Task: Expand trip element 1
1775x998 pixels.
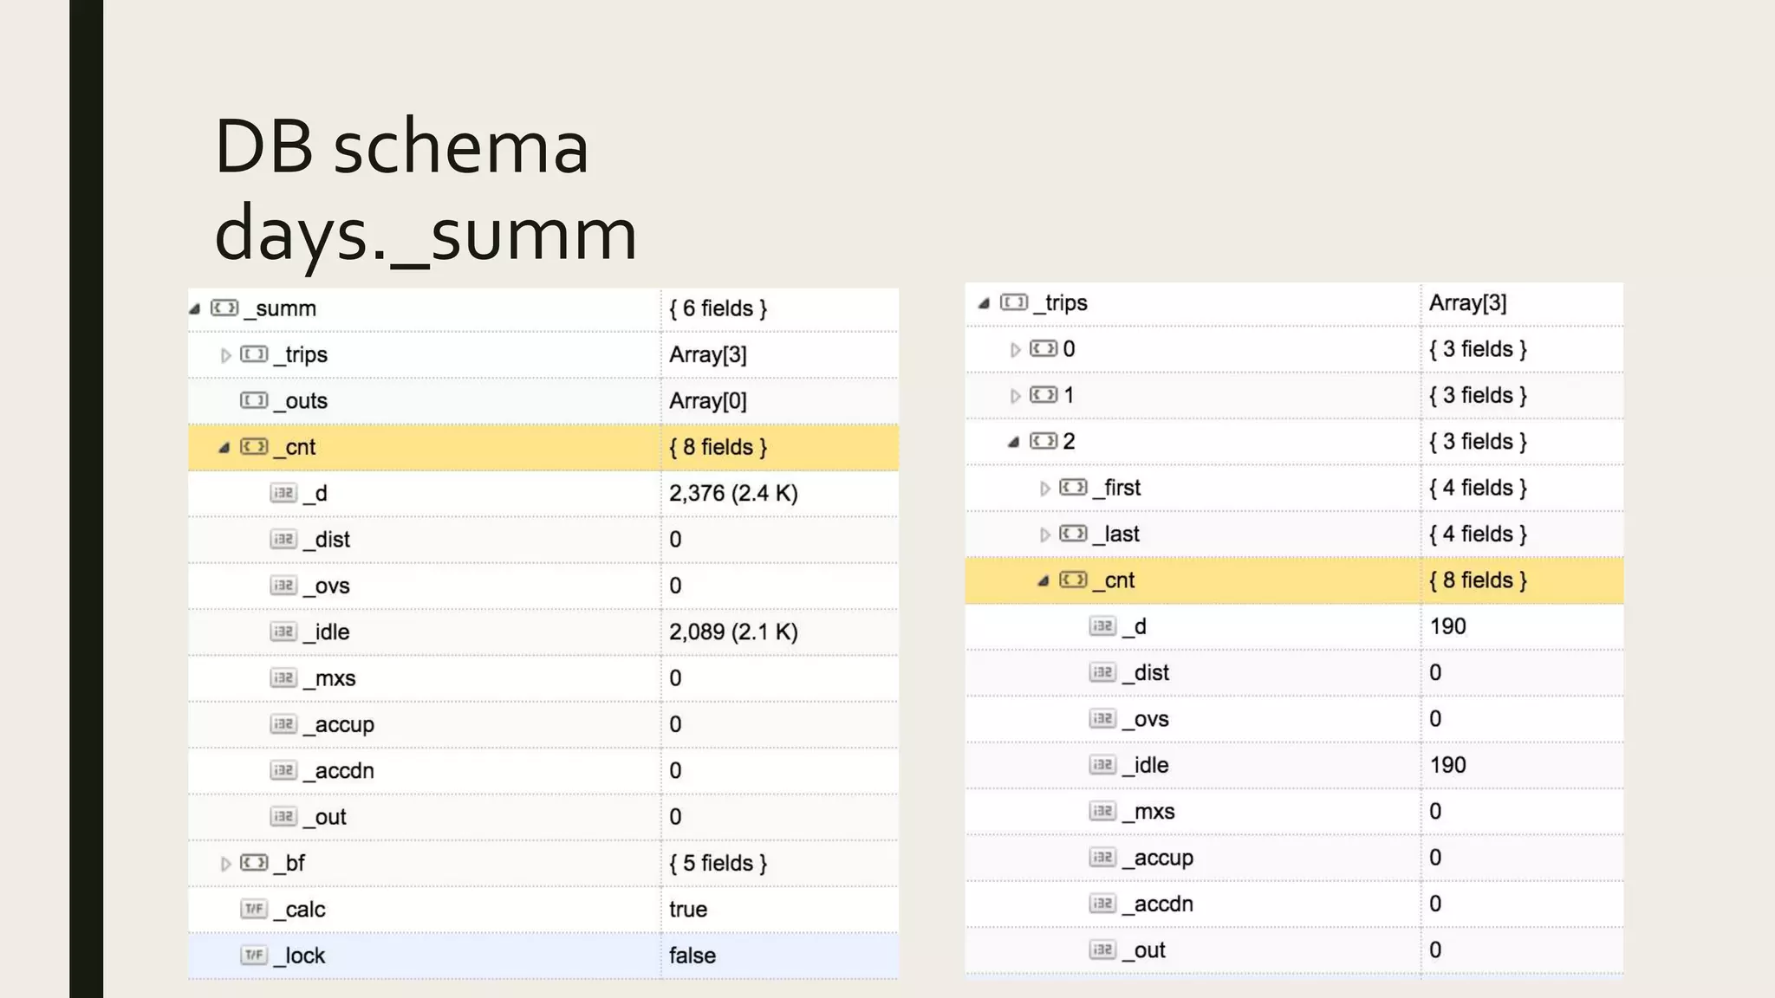Action: pyautogui.click(x=1015, y=396)
